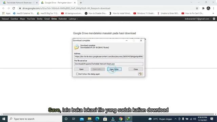Image resolution: width=217 pixels, height=122 pixels.
Task: Click Open folder in download dialog
Action: (x=114, y=69)
